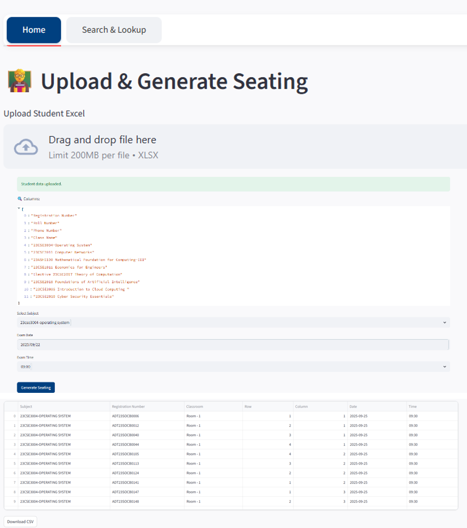Select the "Economics for Engineers" JSON entry

[69, 267]
